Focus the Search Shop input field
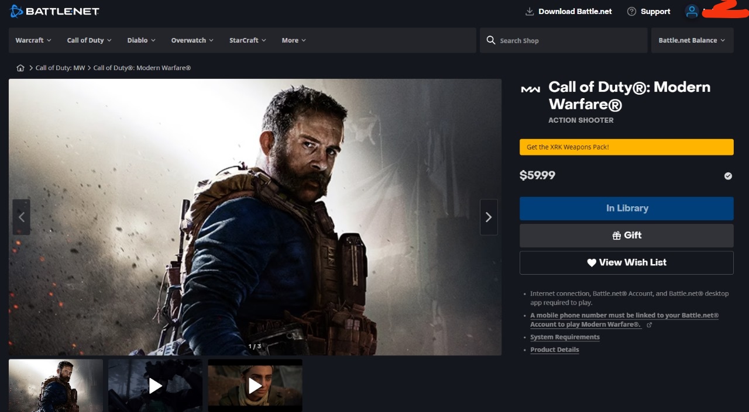The image size is (749, 412). (x=564, y=40)
